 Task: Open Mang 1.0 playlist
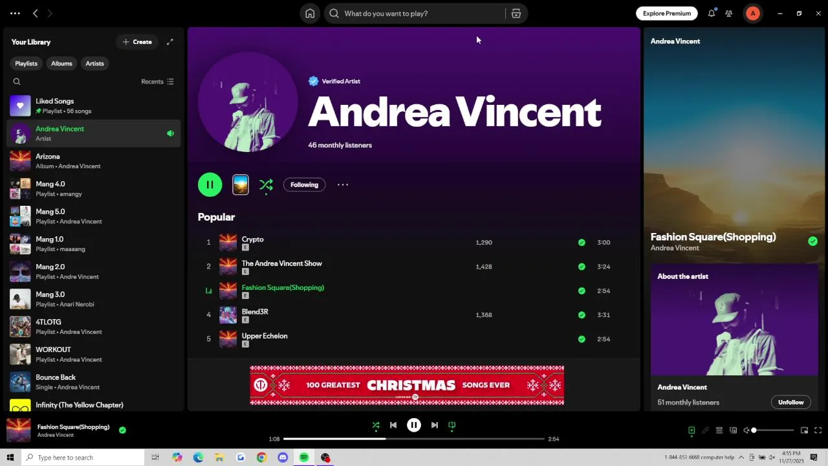tap(94, 244)
